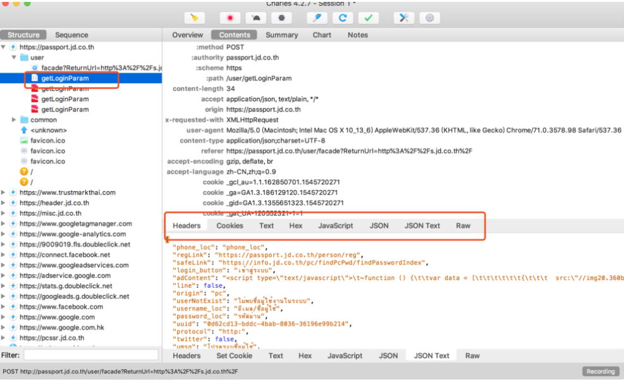
Task: Repeat the selected request with refresh icon
Action: [343, 18]
